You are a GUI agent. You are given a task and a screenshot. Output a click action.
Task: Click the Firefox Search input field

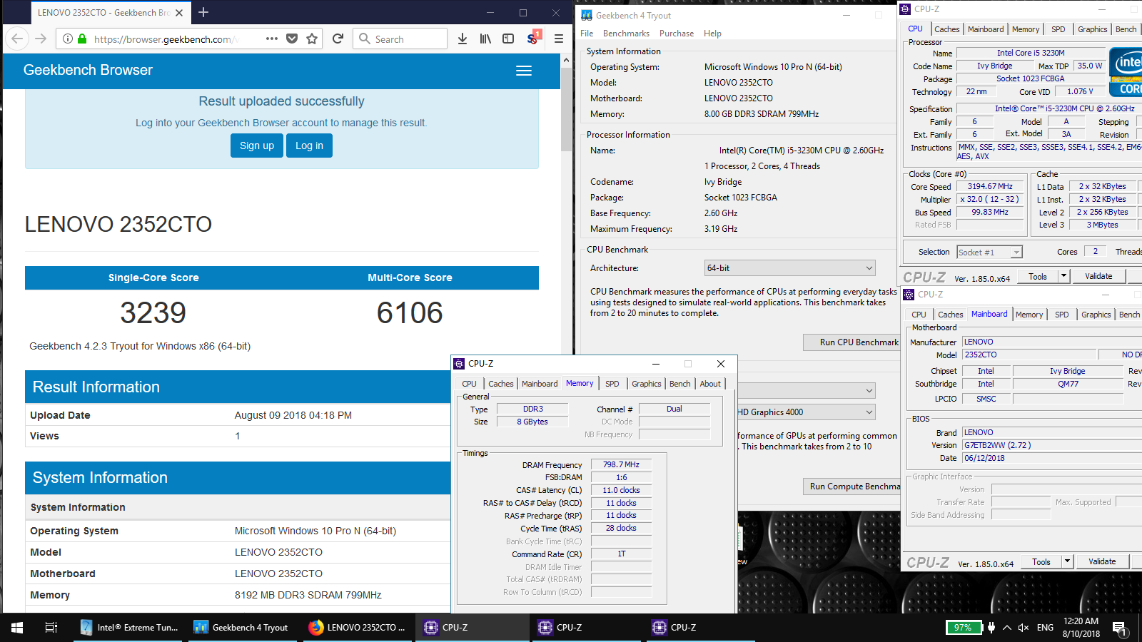point(400,39)
